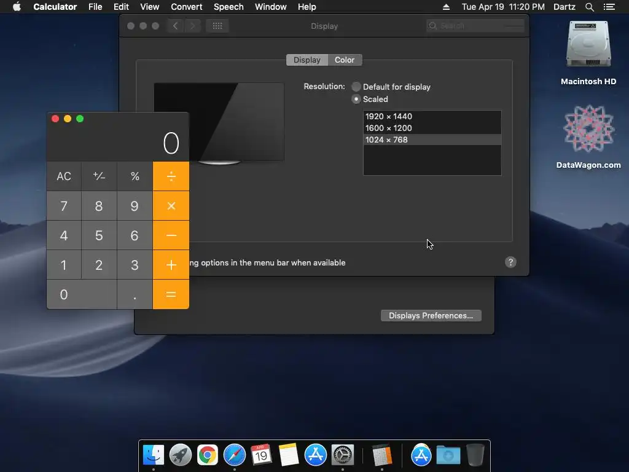Screen dimensions: 629x472
Task: Click the calculator multiply key
Action: pyautogui.click(x=171, y=205)
